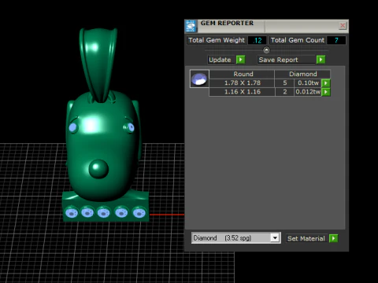Click the count 2 cell

click(285, 92)
